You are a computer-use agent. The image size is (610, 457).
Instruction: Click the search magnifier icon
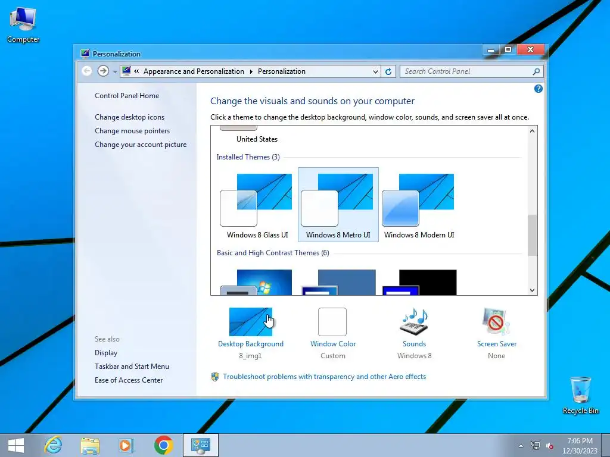click(536, 71)
